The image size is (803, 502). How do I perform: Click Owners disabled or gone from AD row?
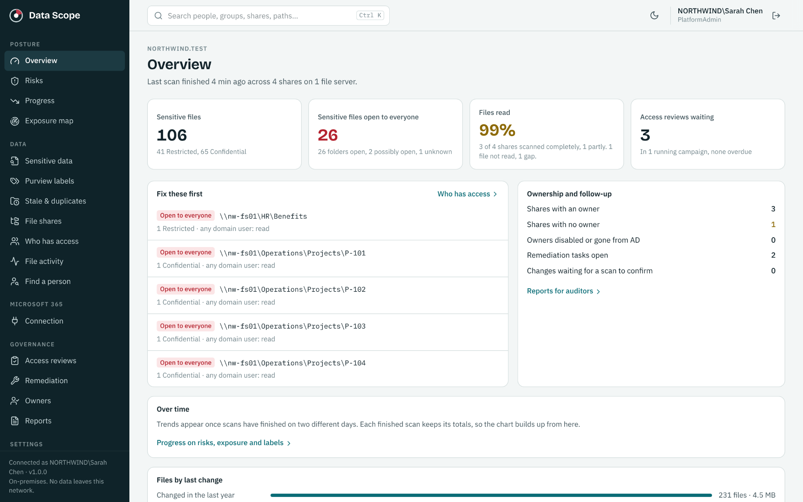point(651,240)
